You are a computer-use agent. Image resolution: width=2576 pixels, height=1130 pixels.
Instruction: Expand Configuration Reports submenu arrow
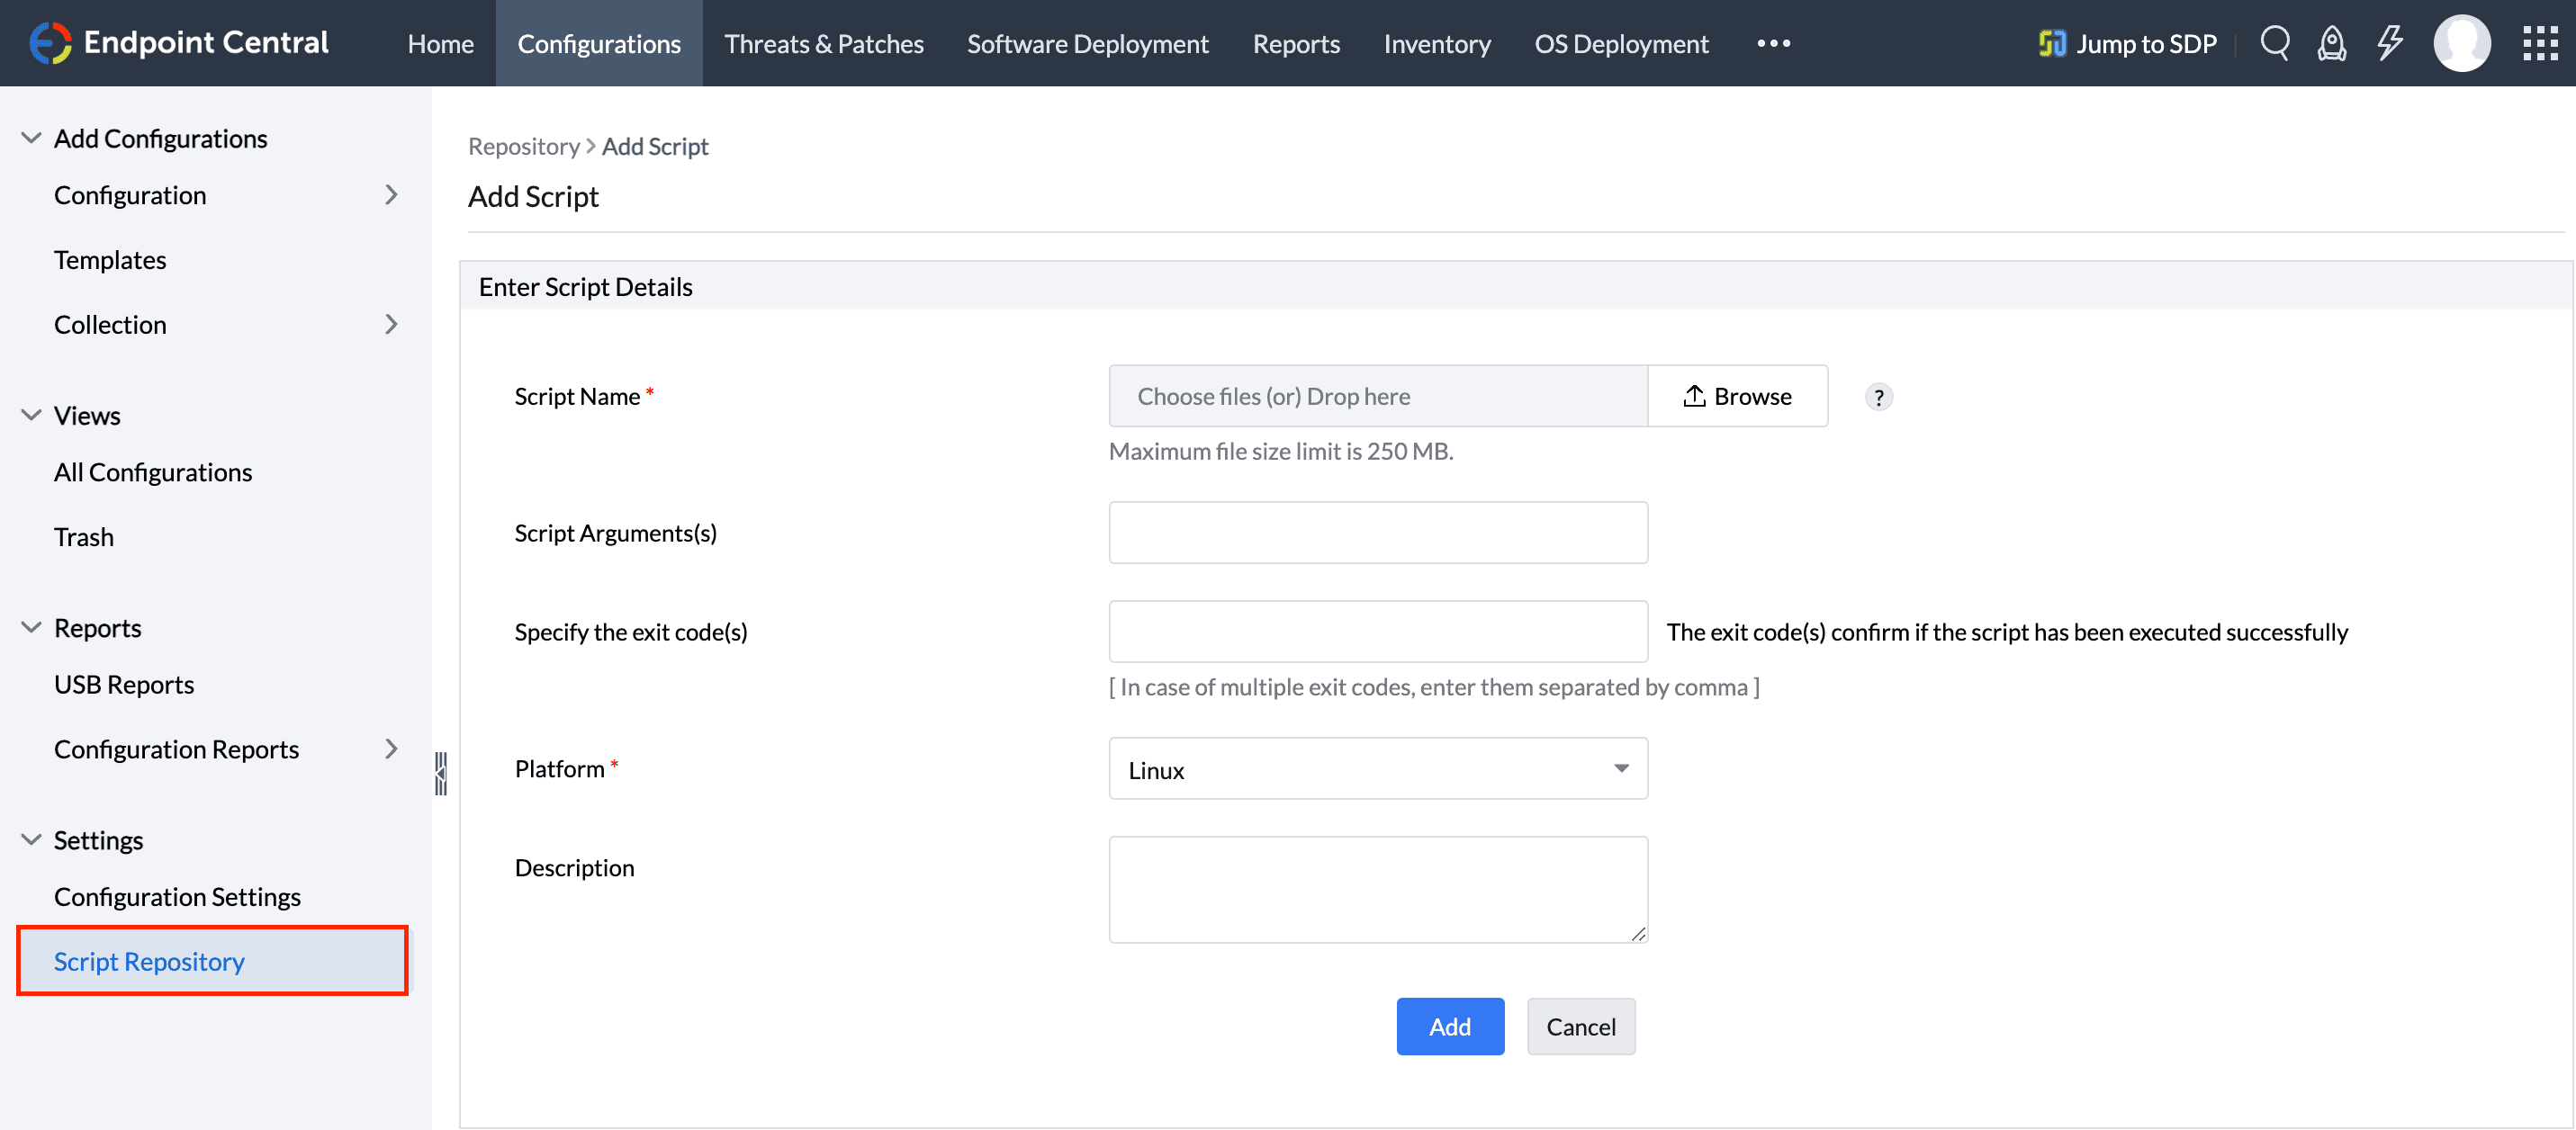tap(391, 749)
